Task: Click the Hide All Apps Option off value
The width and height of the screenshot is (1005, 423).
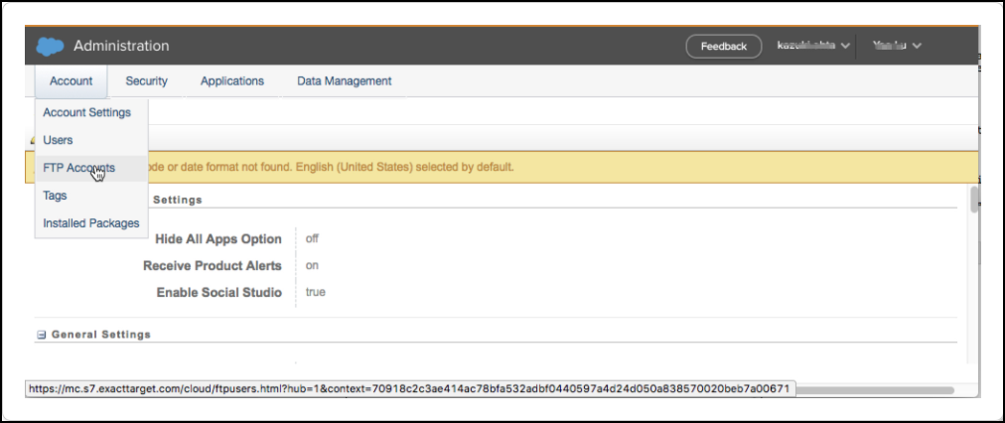Action: [312, 239]
